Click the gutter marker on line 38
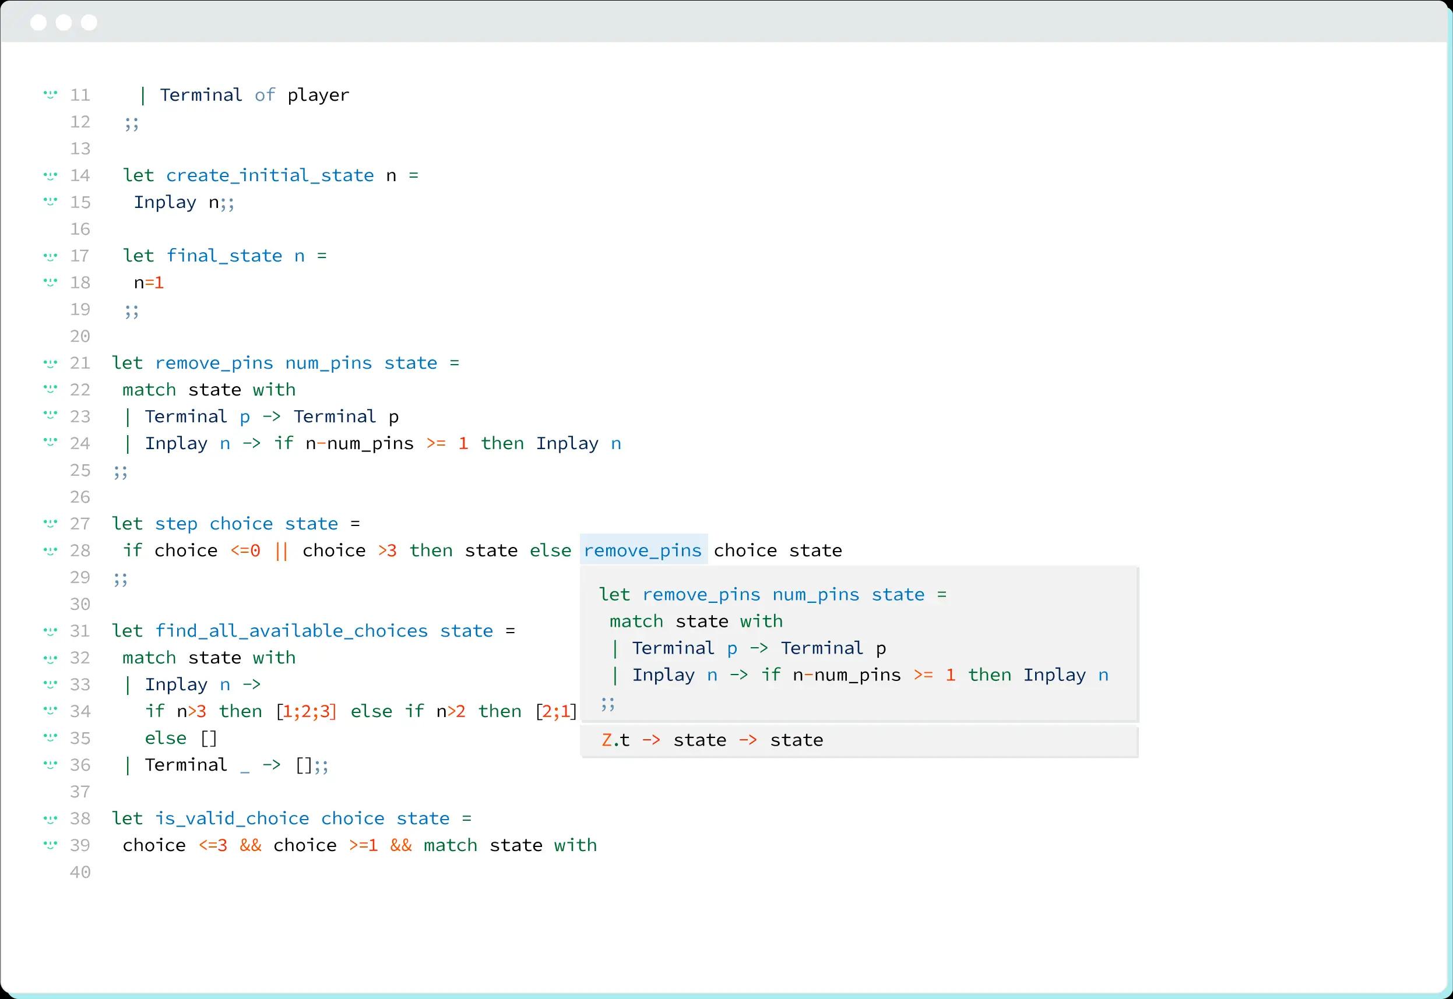Image resolution: width=1453 pixels, height=999 pixels. pos(50,818)
